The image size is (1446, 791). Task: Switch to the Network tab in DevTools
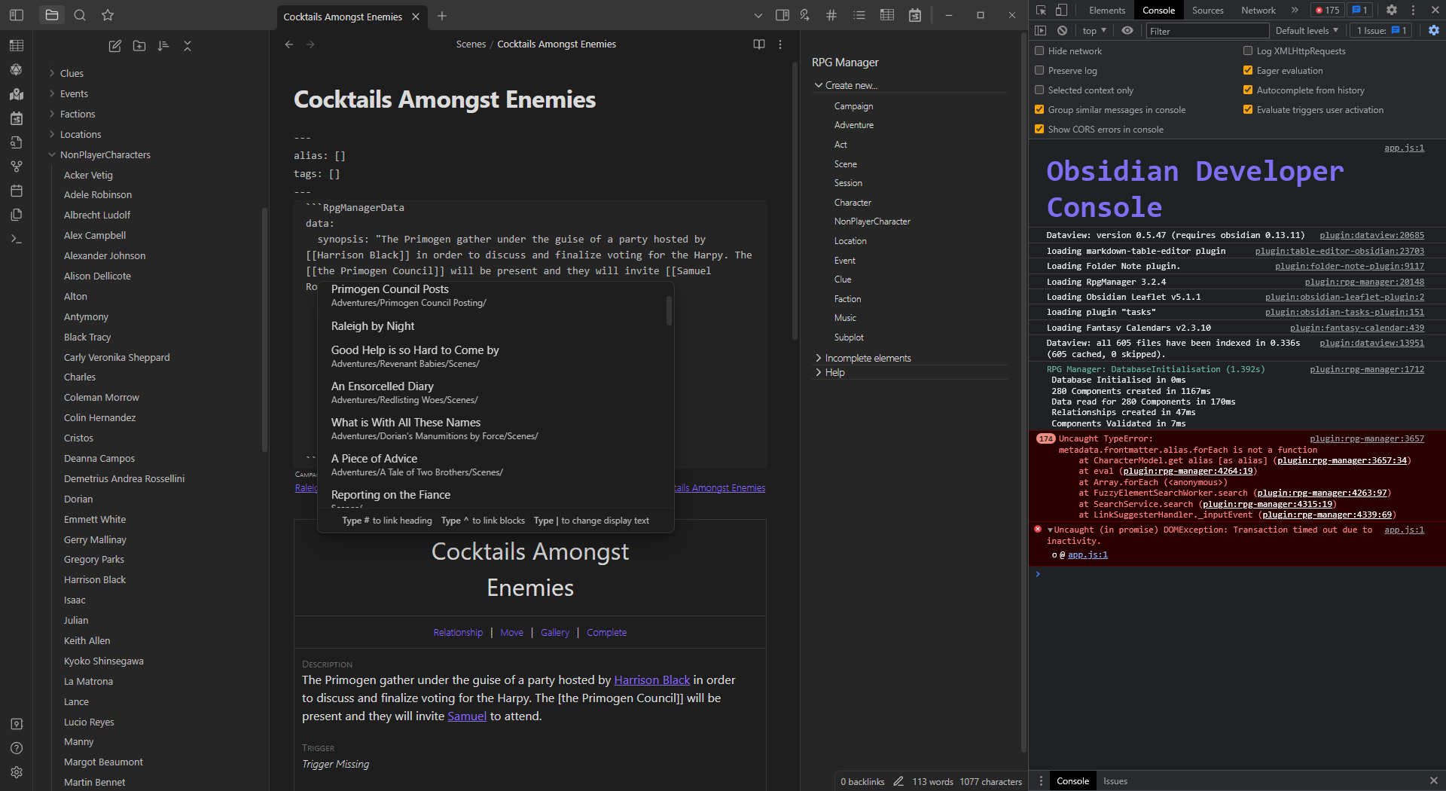click(1258, 10)
